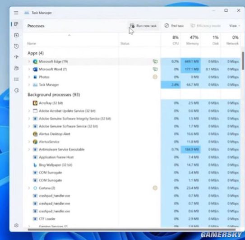Click the vertical scrollbar on the right

pyautogui.click(x=243, y=61)
